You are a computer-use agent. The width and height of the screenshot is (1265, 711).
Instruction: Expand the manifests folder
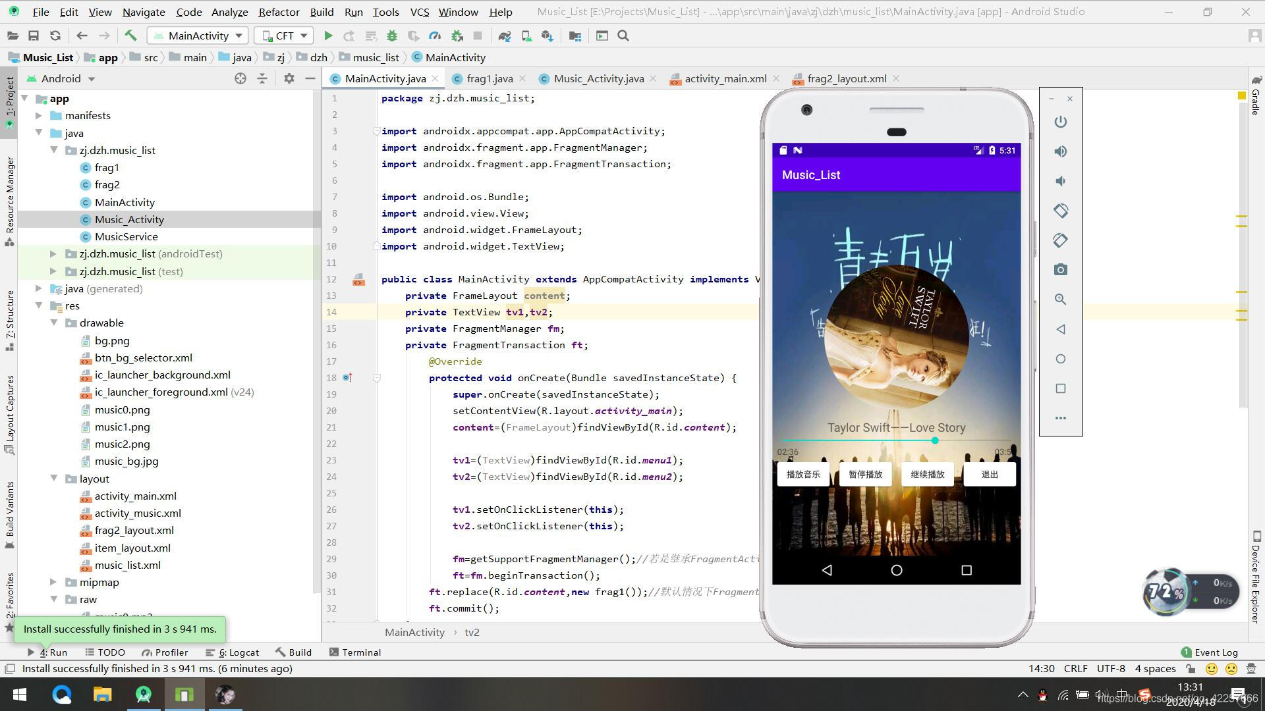click(x=39, y=116)
